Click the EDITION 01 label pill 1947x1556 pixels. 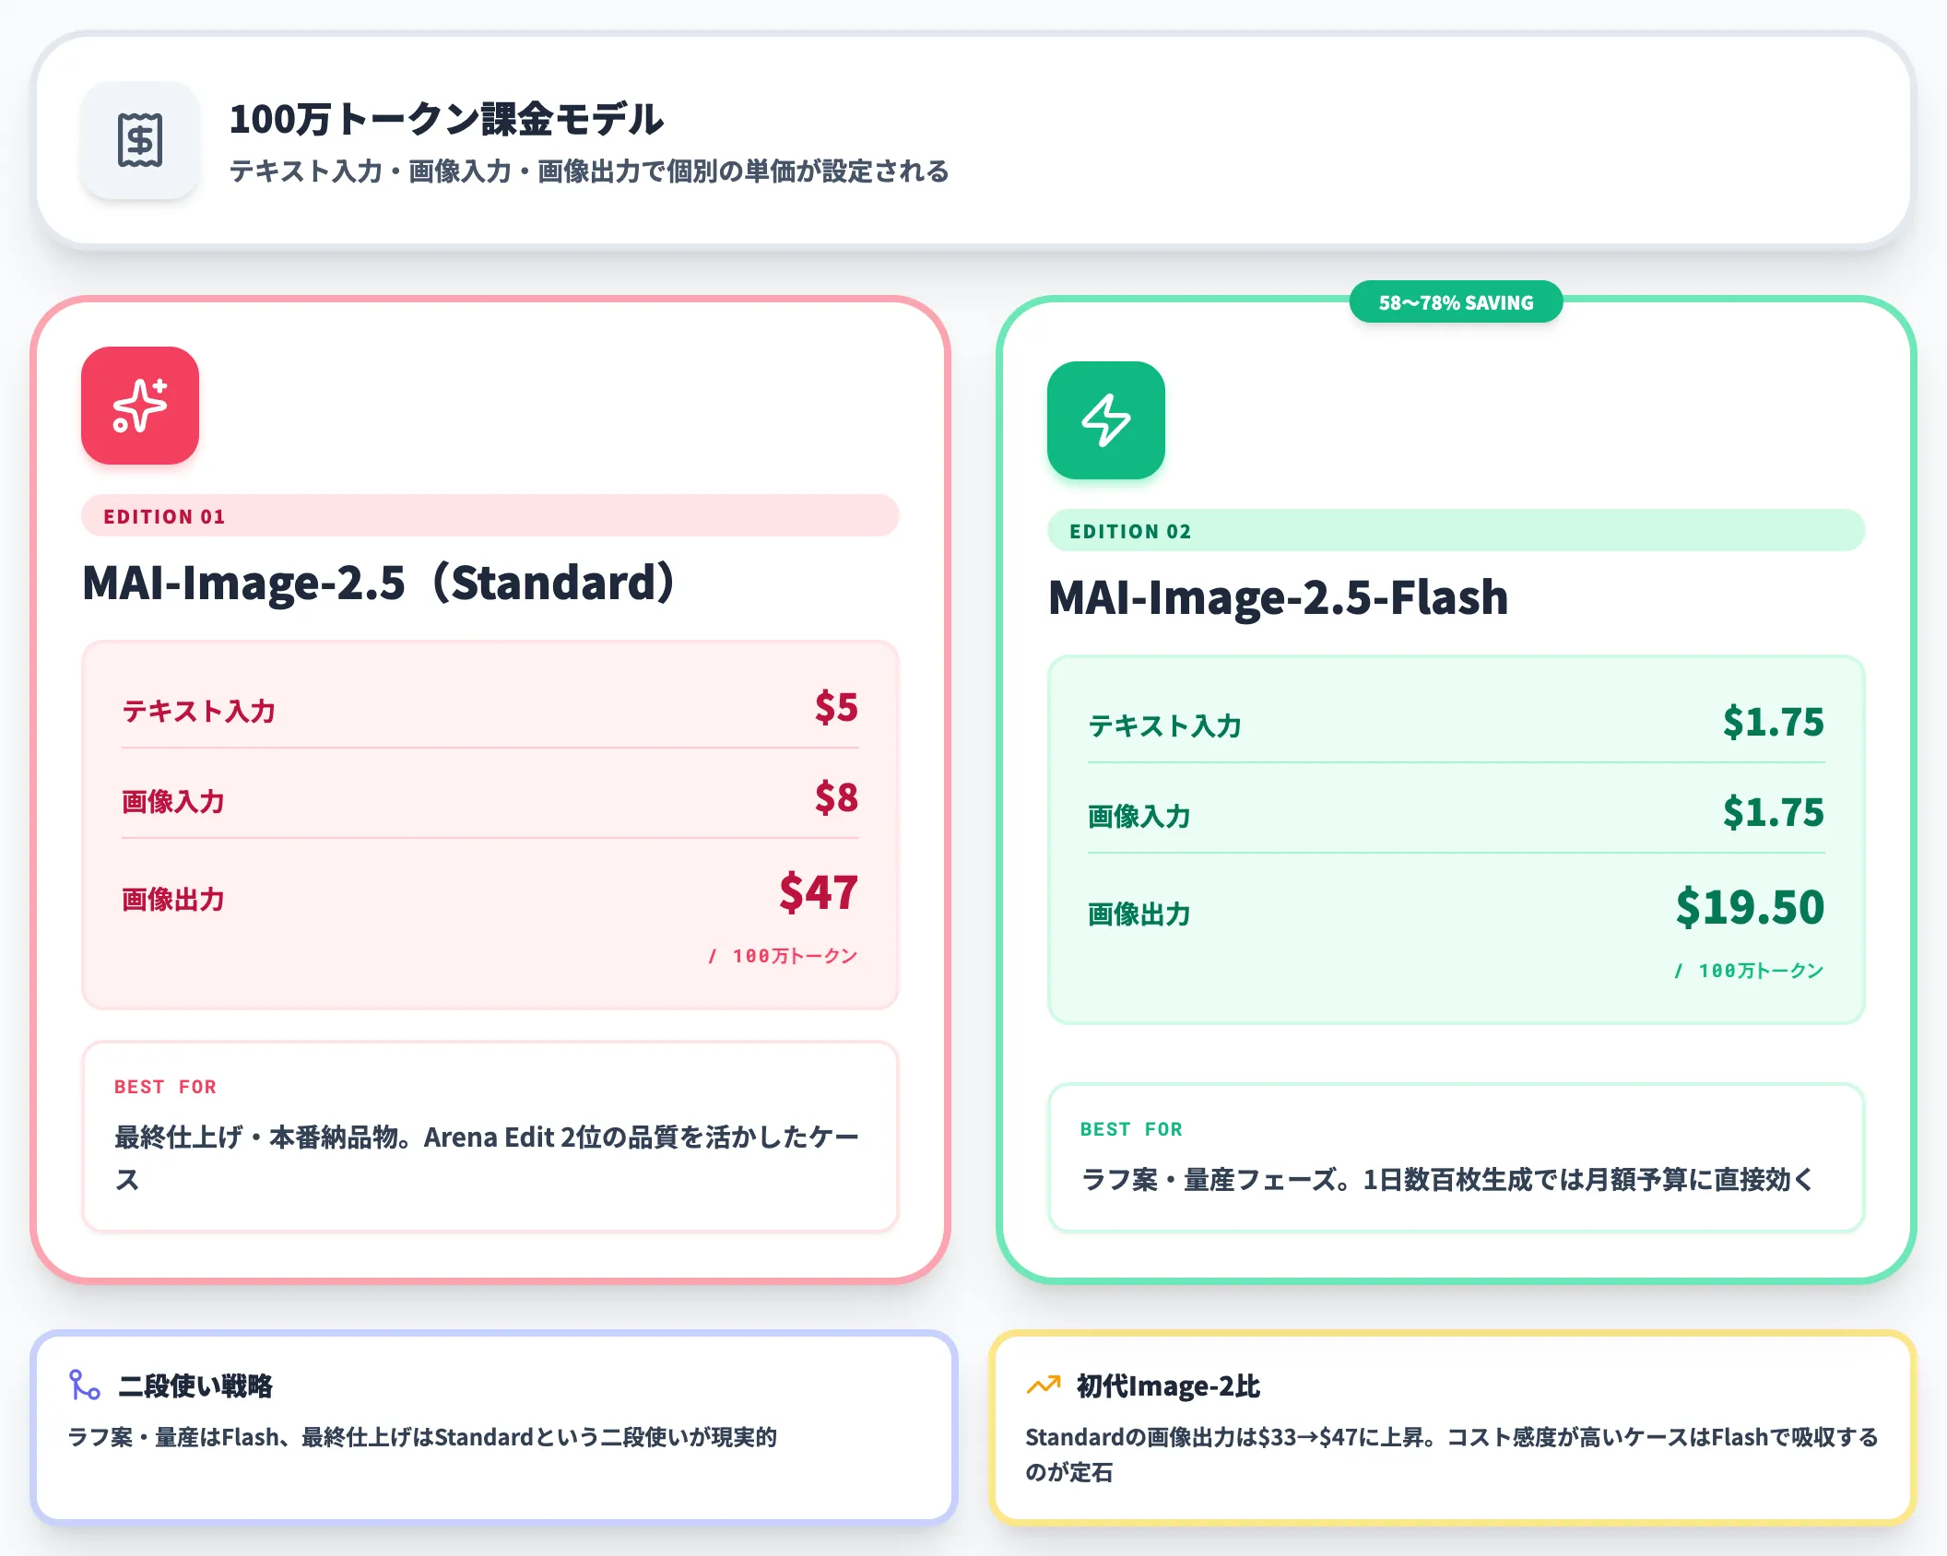[490, 516]
